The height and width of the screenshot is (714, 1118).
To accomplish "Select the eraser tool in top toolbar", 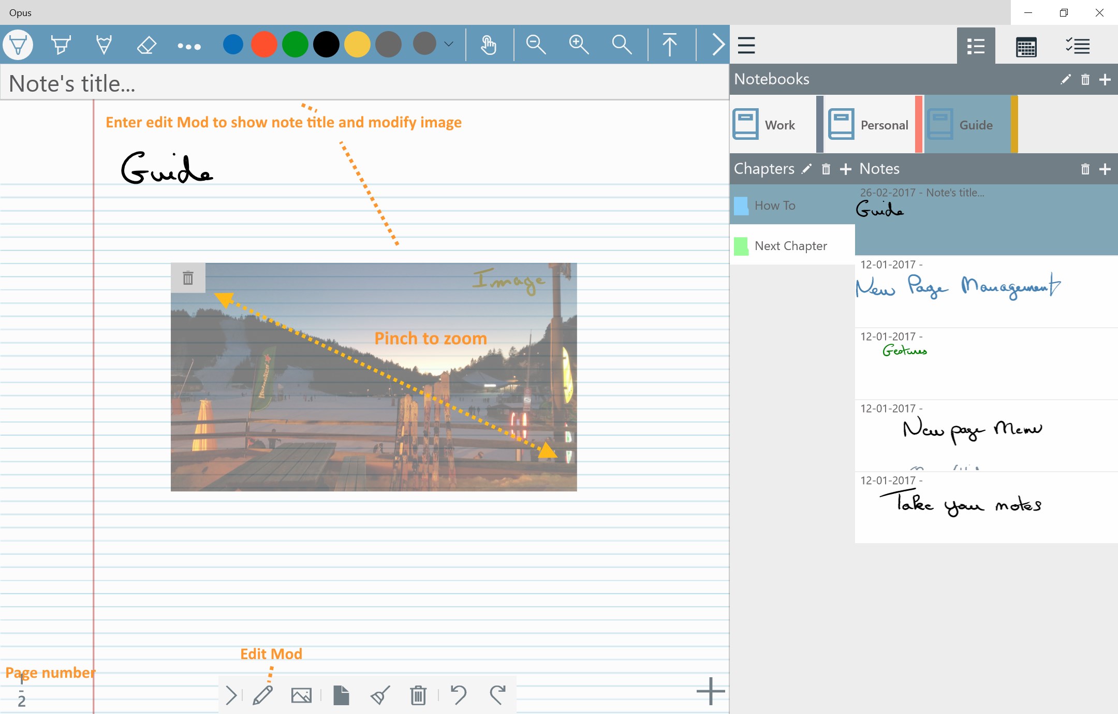I will (x=146, y=45).
